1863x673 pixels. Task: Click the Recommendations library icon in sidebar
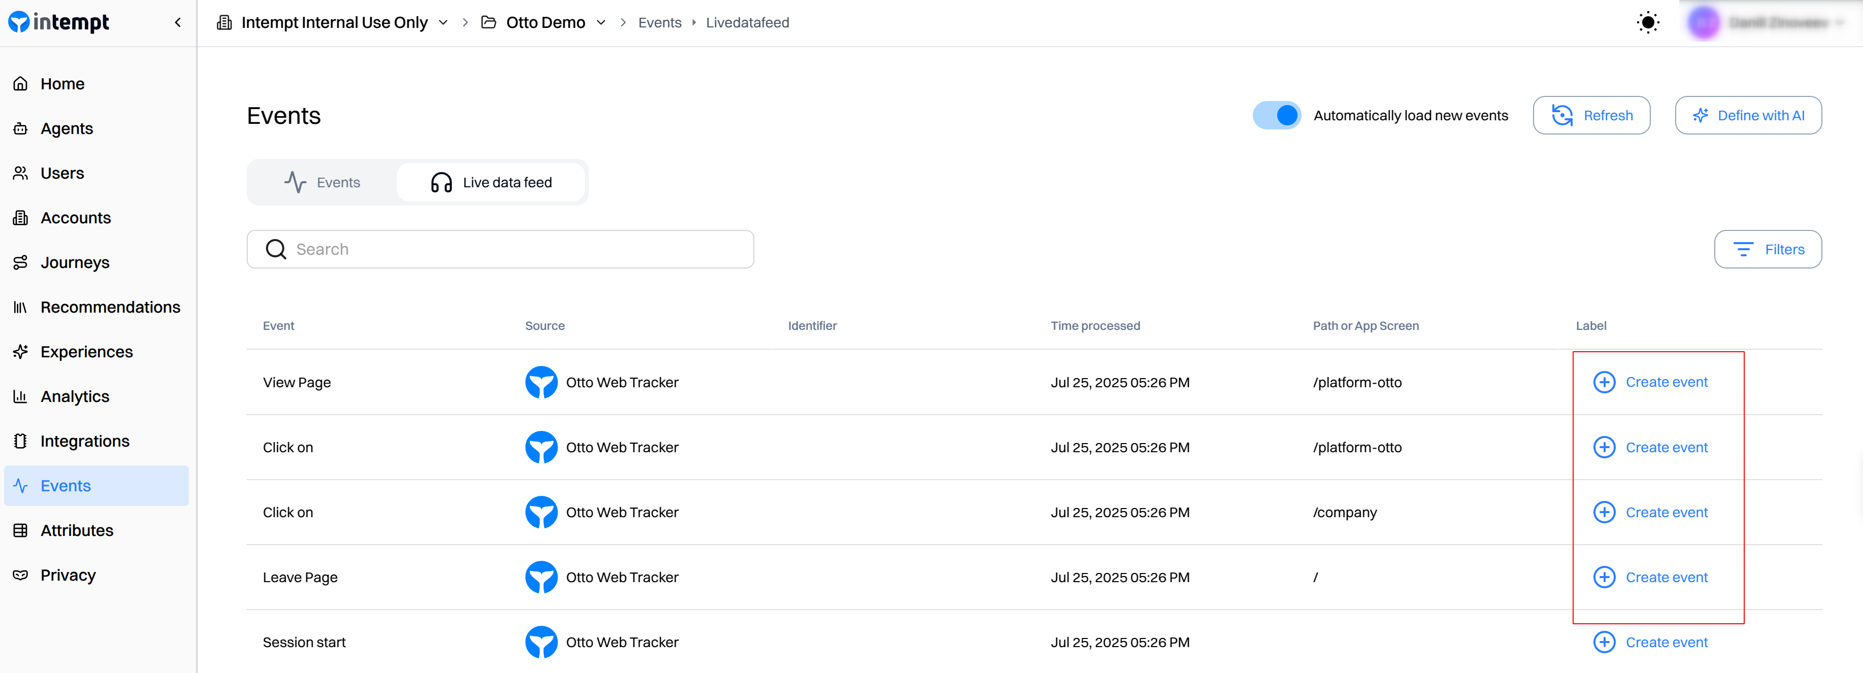click(20, 307)
